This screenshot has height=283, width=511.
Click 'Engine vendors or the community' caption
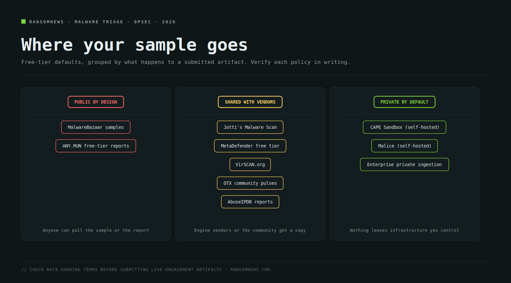pos(250,230)
